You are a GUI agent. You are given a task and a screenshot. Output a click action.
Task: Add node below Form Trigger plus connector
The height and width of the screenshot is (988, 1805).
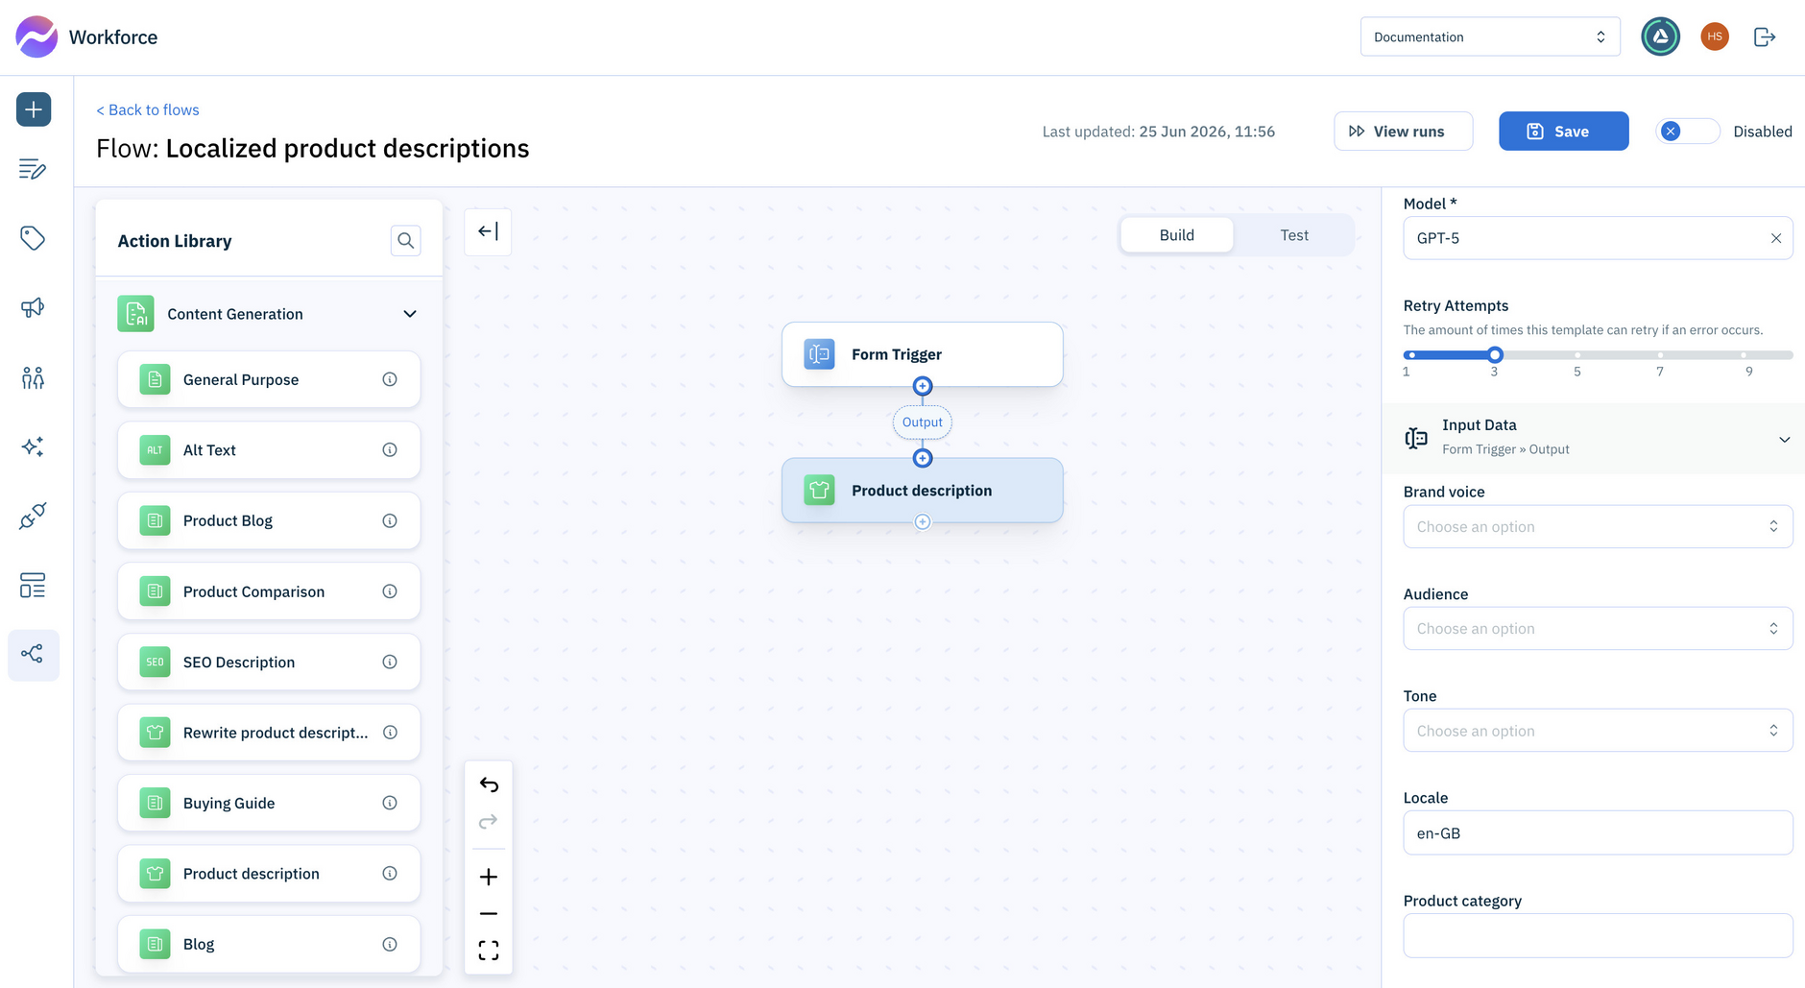pos(923,386)
